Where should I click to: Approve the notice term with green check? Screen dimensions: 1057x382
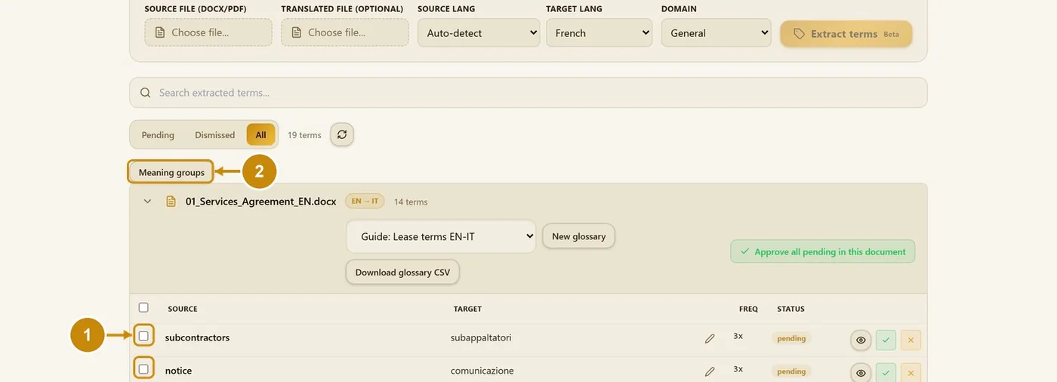tap(886, 372)
